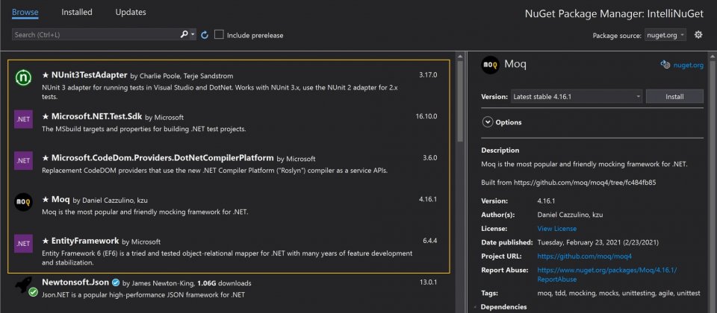Click the verified badge next to Newtonsoft.Json
The width and height of the screenshot is (717, 313).
(x=117, y=282)
